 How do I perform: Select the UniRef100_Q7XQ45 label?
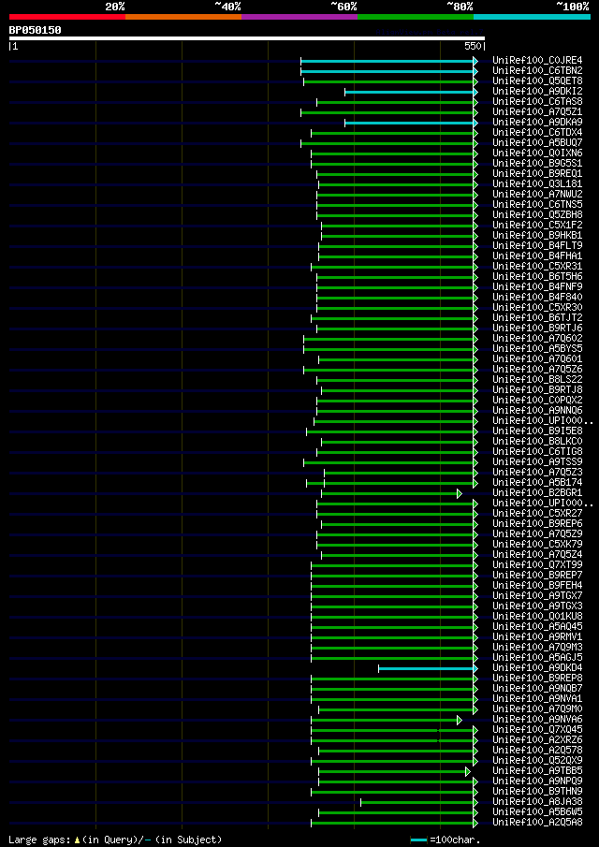(537, 729)
